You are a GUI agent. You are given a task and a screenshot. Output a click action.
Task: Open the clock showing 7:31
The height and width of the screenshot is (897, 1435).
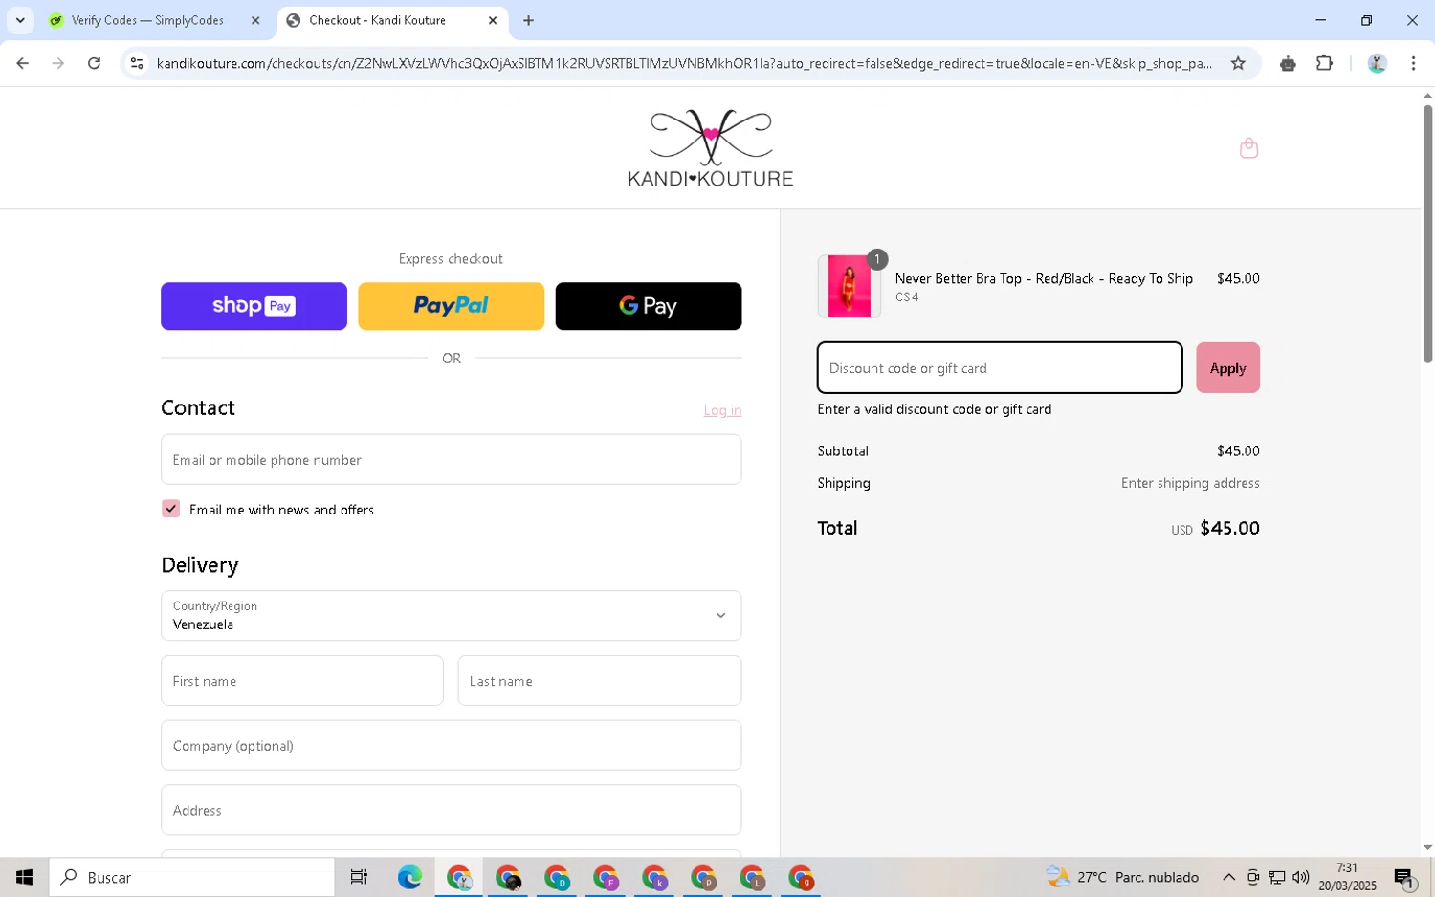[1347, 877]
